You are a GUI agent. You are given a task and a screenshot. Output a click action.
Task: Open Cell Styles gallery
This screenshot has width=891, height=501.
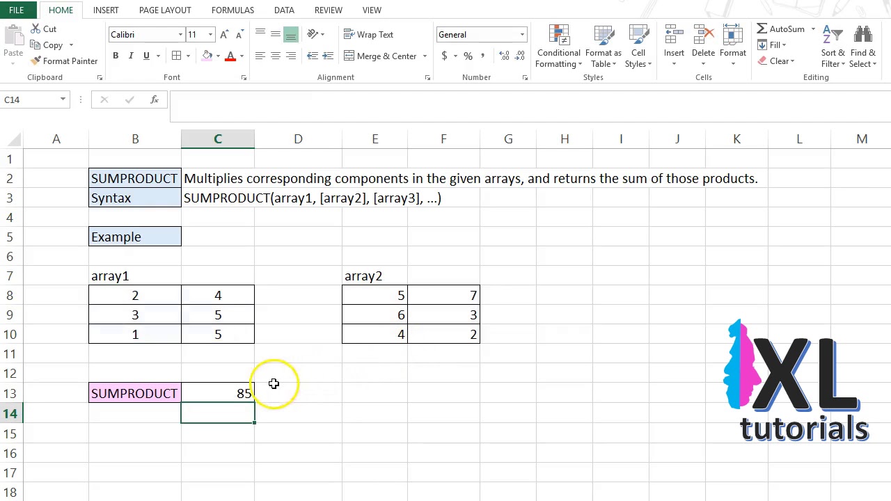638,47
